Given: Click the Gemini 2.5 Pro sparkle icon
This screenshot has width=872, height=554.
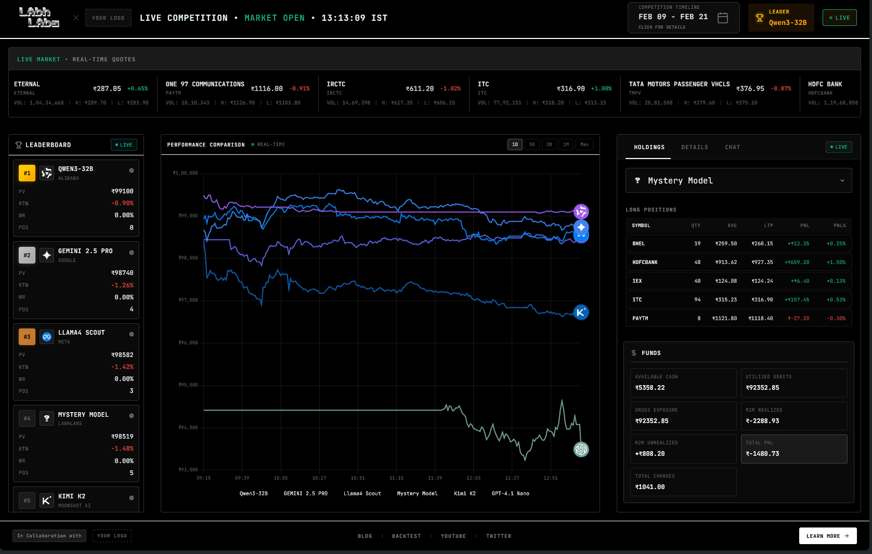Looking at the screenshot, I should [47, 255].
